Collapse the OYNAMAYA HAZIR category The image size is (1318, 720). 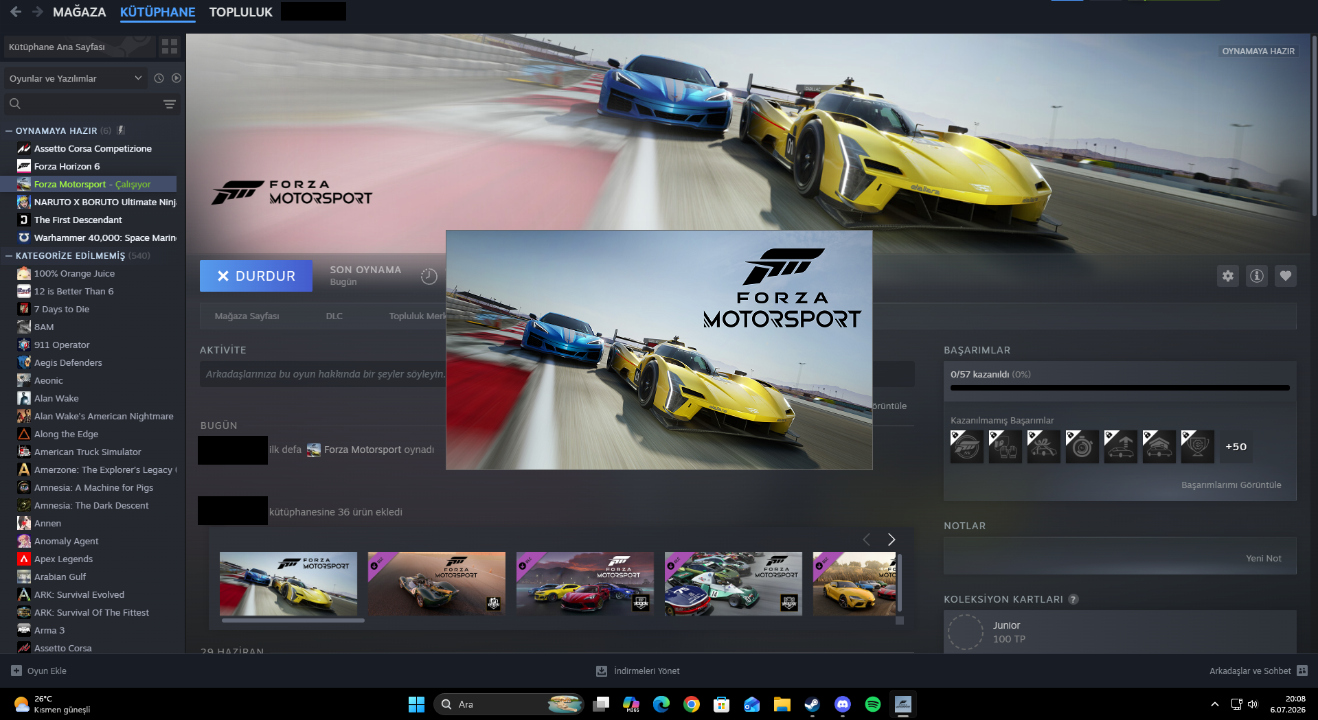point(9,130)
